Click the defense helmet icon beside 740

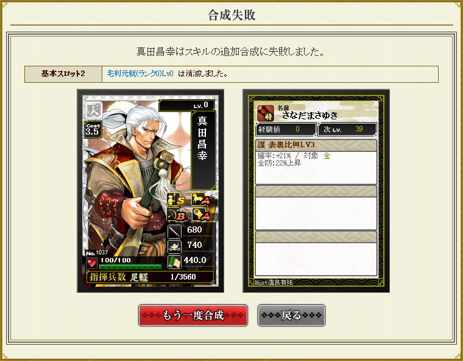[x=174, y=247]
